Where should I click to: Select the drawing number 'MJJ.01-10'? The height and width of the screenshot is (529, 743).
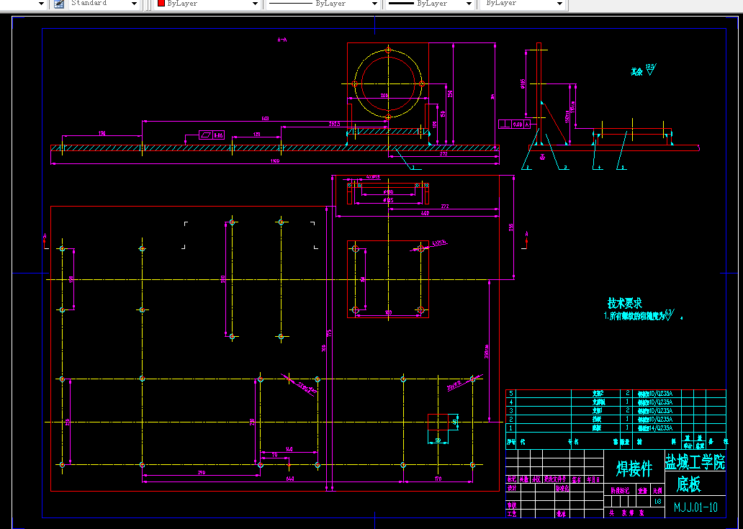click(x=695, y=507)
